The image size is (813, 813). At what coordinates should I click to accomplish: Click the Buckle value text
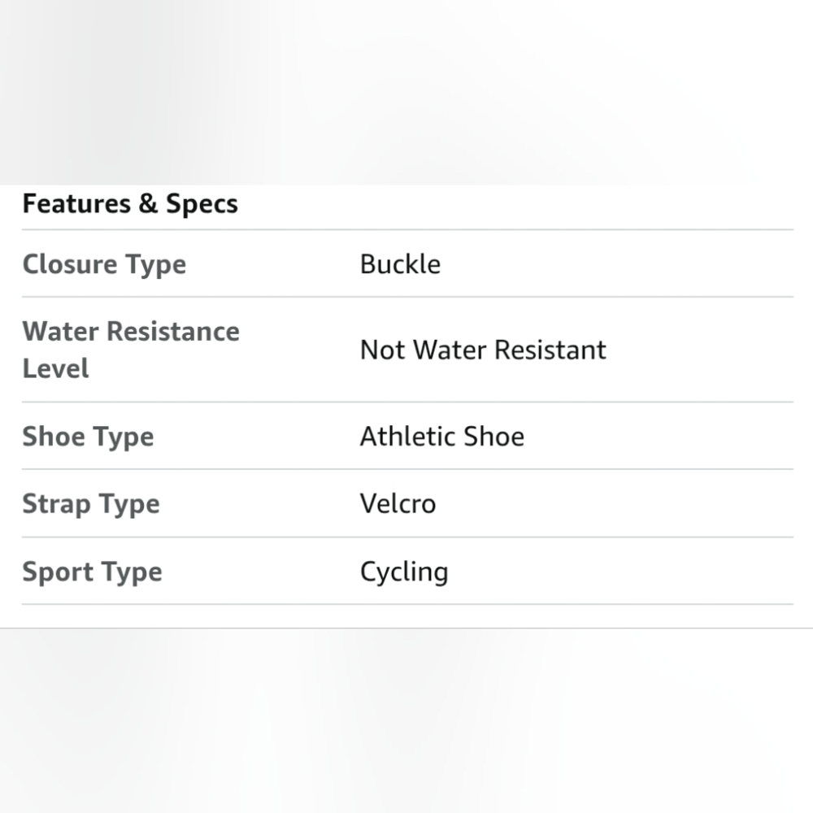point(400,264)
